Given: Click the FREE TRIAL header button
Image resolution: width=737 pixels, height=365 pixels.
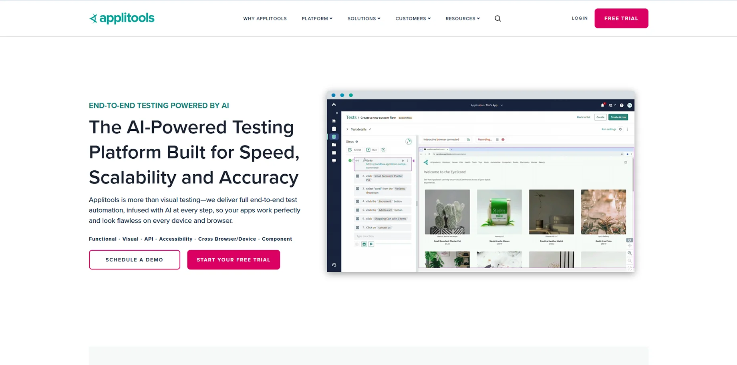Looking at the screenshot, I should 621,18.
